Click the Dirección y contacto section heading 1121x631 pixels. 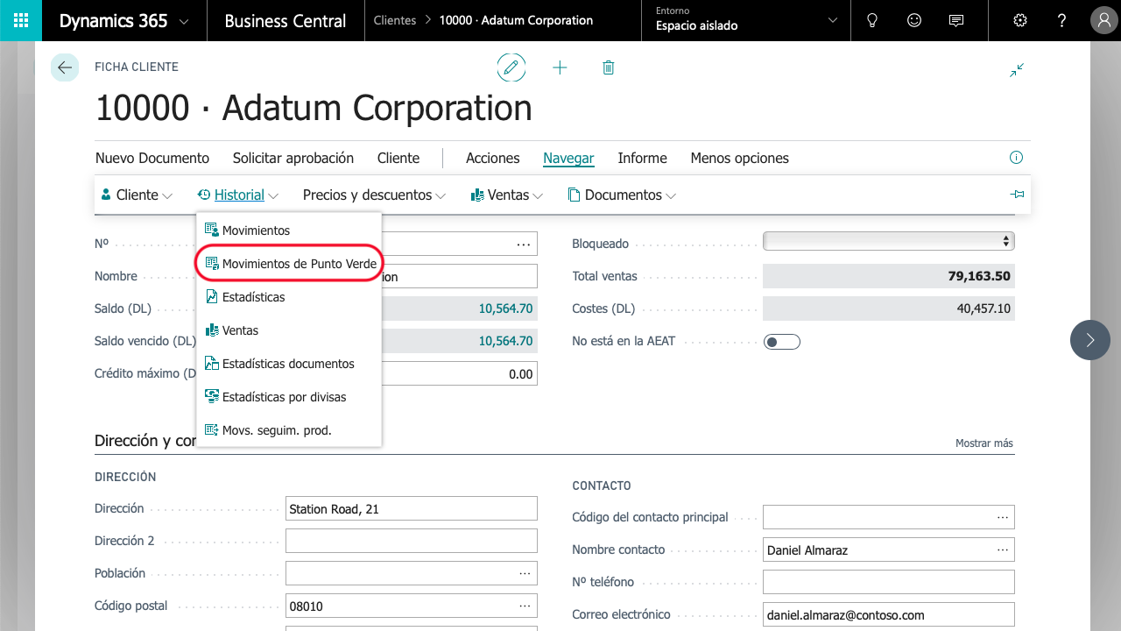click(145, 440)
